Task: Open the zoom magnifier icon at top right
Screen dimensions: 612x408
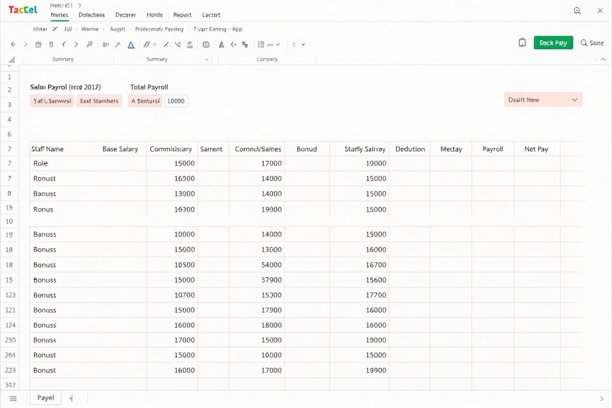Action: (577, 11)
